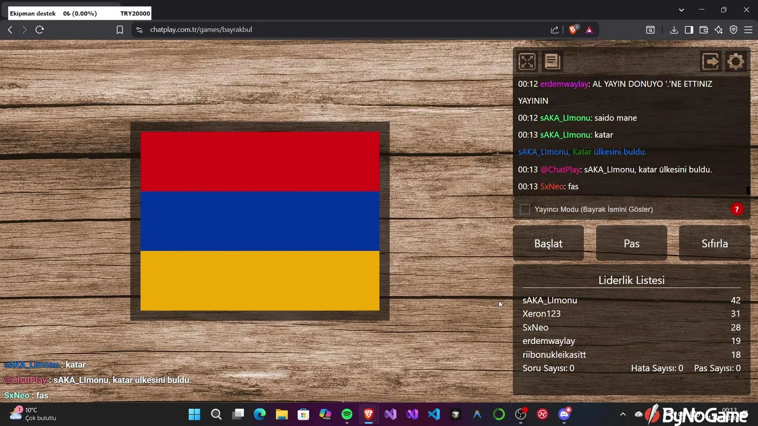This screenshot has height=426, width=758.
Task: Open Brave Rewards triangle icon
Action: (589, 30)
